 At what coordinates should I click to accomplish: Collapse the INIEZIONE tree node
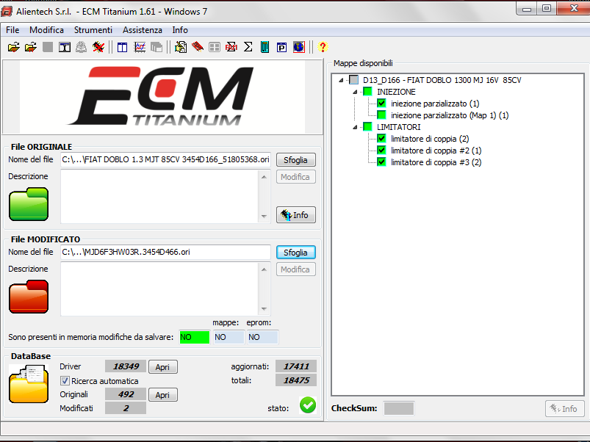click(x=355, y=92)
